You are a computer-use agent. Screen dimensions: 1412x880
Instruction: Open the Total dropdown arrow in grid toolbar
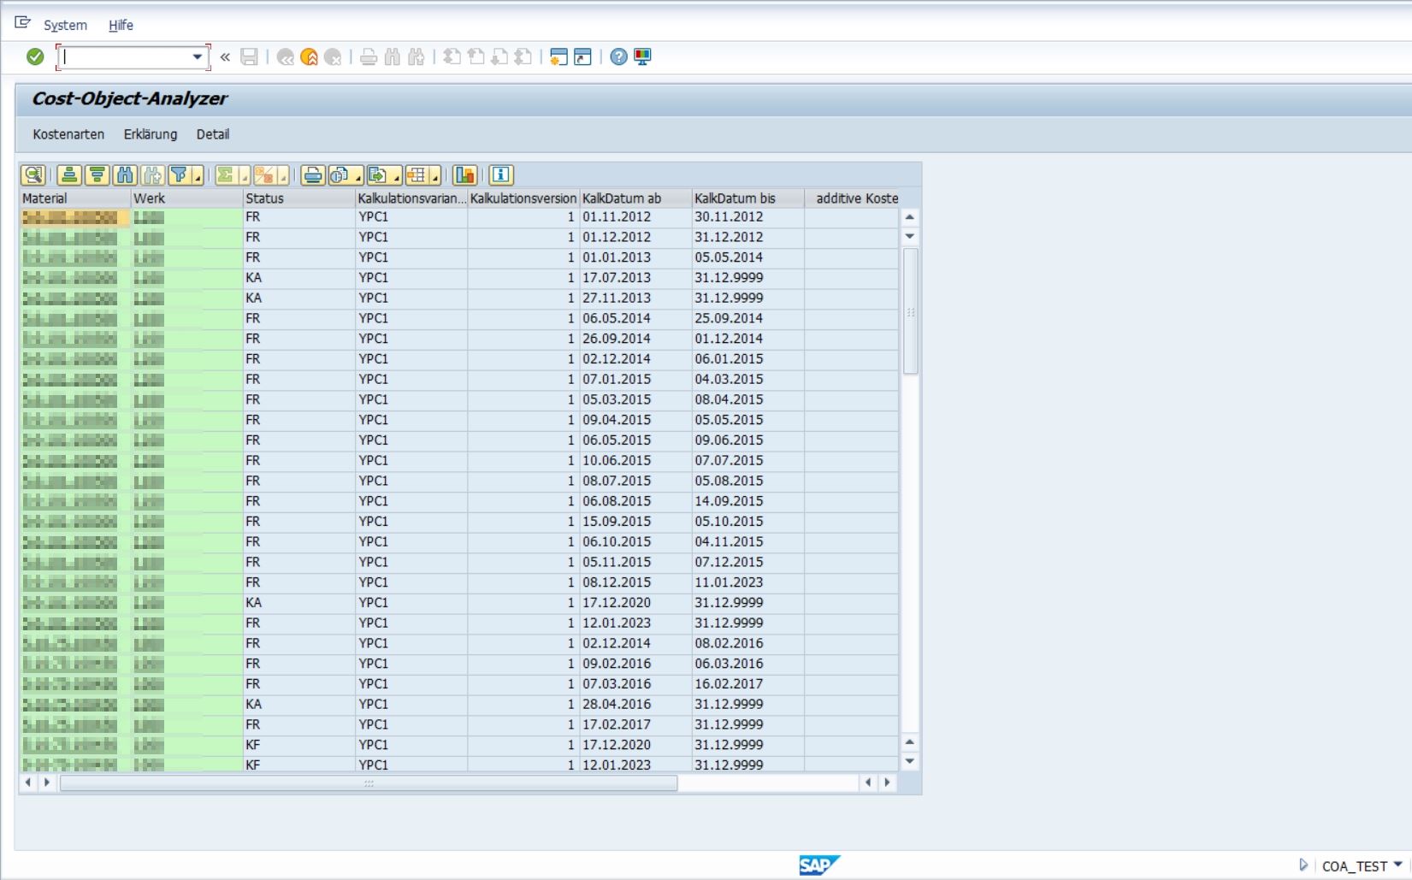[245, 176]
